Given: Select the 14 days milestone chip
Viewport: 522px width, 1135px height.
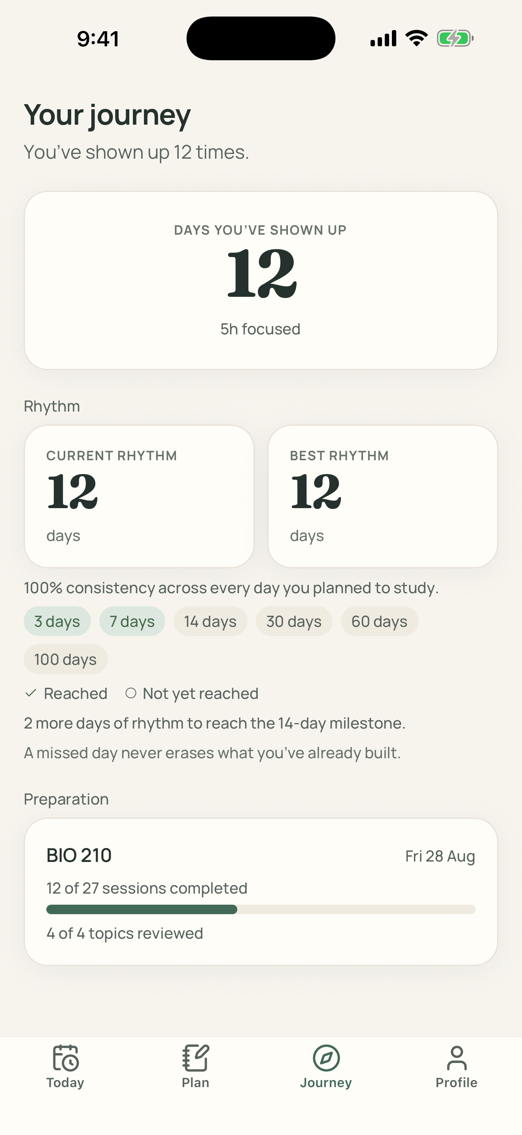Looking at the screenshot, I should pos(210,621).
